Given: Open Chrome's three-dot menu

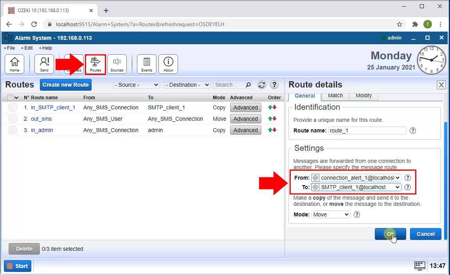Looking at the screenshot, I should (440, 24).
